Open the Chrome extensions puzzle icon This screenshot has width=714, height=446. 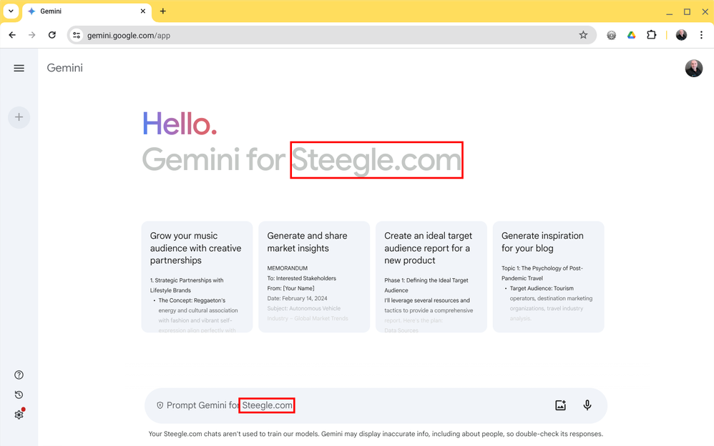coord(651,34)
